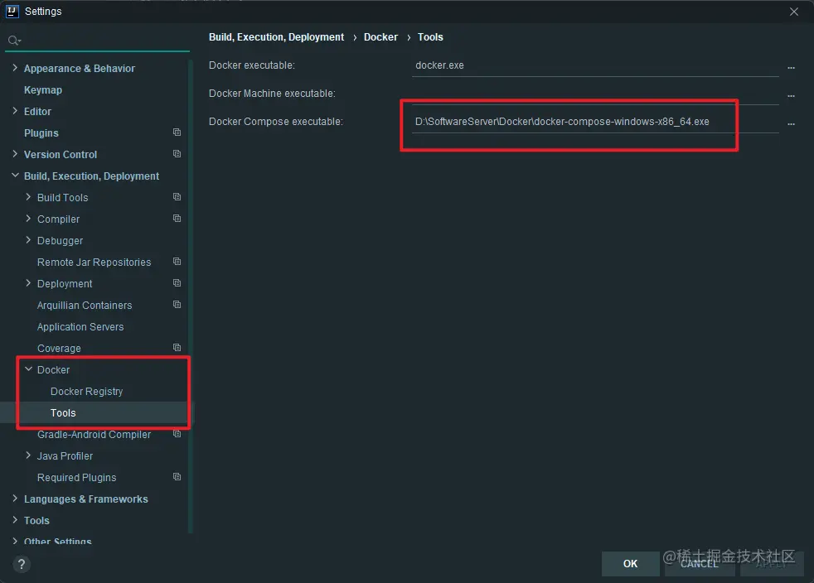This screenshot has width=814, height=583.
Task: Expand Appearance & Behavior section
Action: tap(15, 68)
